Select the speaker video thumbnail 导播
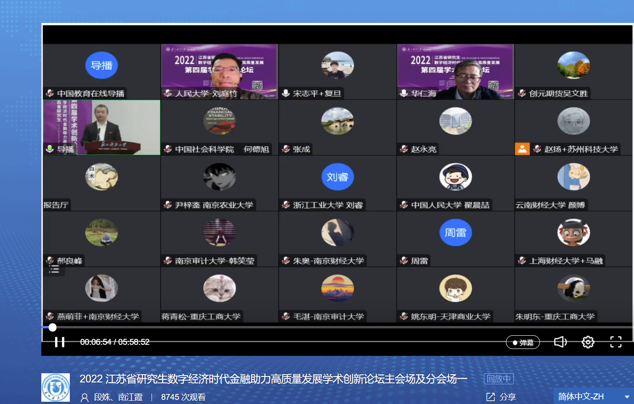This screenshot has width=634, height=404. coord(102,127)
